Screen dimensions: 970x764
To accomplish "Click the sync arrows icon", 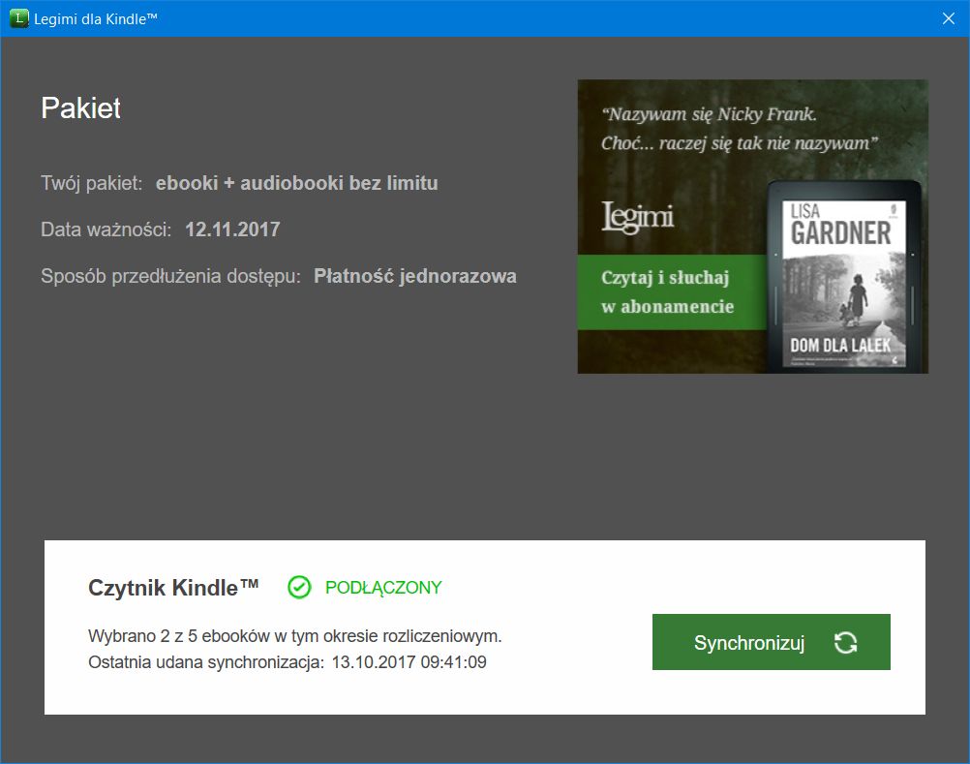I will [845, 643].
